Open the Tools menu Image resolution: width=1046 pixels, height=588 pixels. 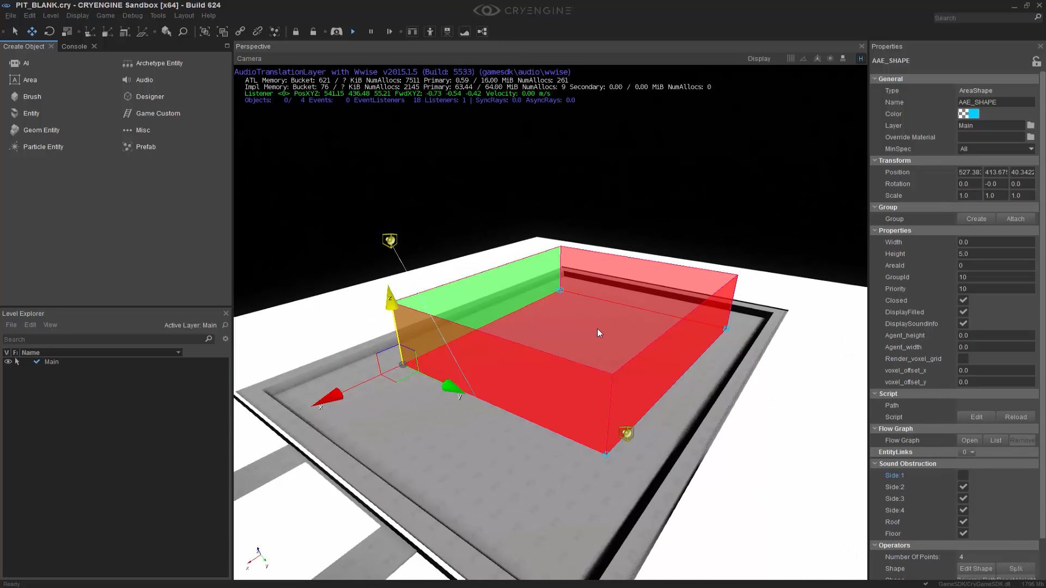(x=158, y=15)
